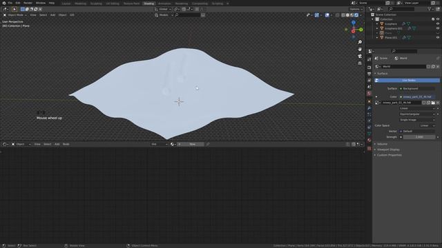Screen dimensions: 442x248
Task: Toggle viewport overlays icon
Action: pyautogui.click(x=327, y=15)
